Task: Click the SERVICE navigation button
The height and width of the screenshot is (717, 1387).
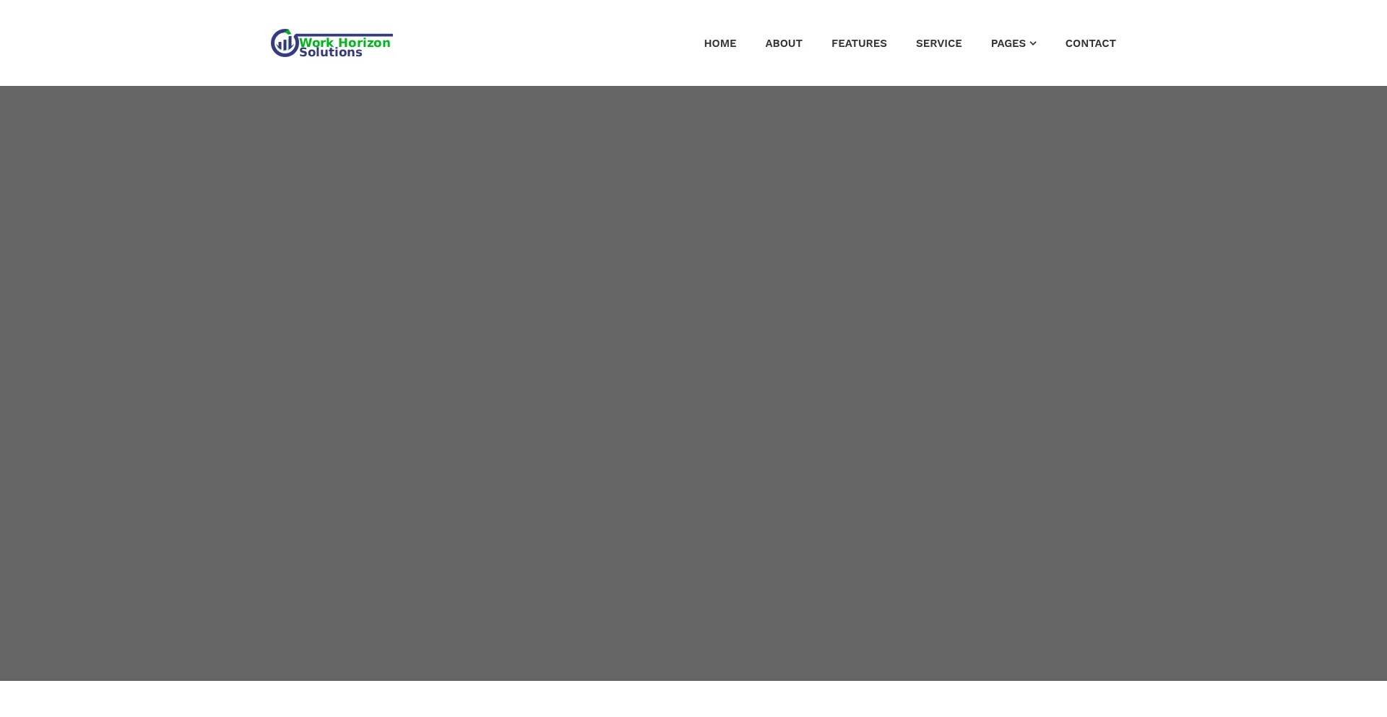Action: 938,43
